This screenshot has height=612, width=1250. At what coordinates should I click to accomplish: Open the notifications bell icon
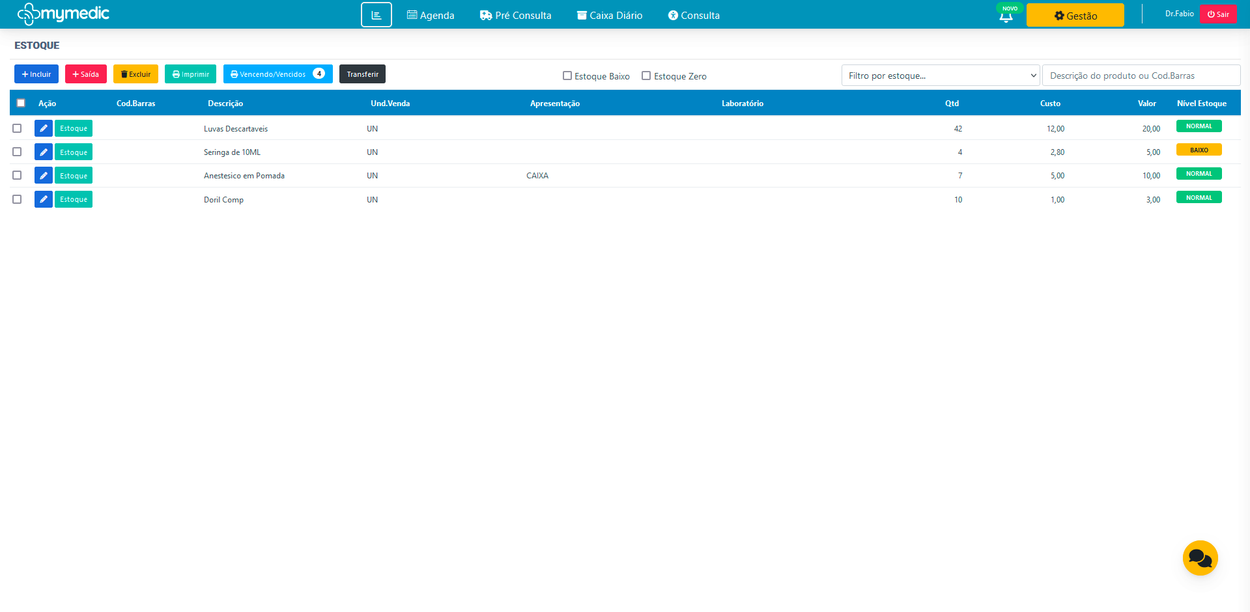tap(1006, 17)
